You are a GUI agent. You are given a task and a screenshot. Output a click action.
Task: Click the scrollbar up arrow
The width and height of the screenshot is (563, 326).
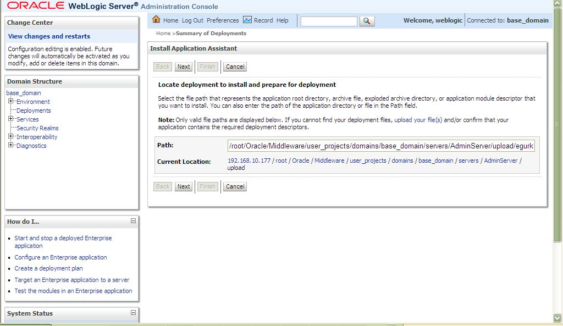coord(558,3)
